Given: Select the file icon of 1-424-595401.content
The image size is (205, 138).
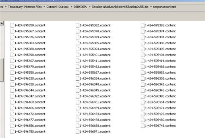Looking at the screenshot, I should pos(78,55).
